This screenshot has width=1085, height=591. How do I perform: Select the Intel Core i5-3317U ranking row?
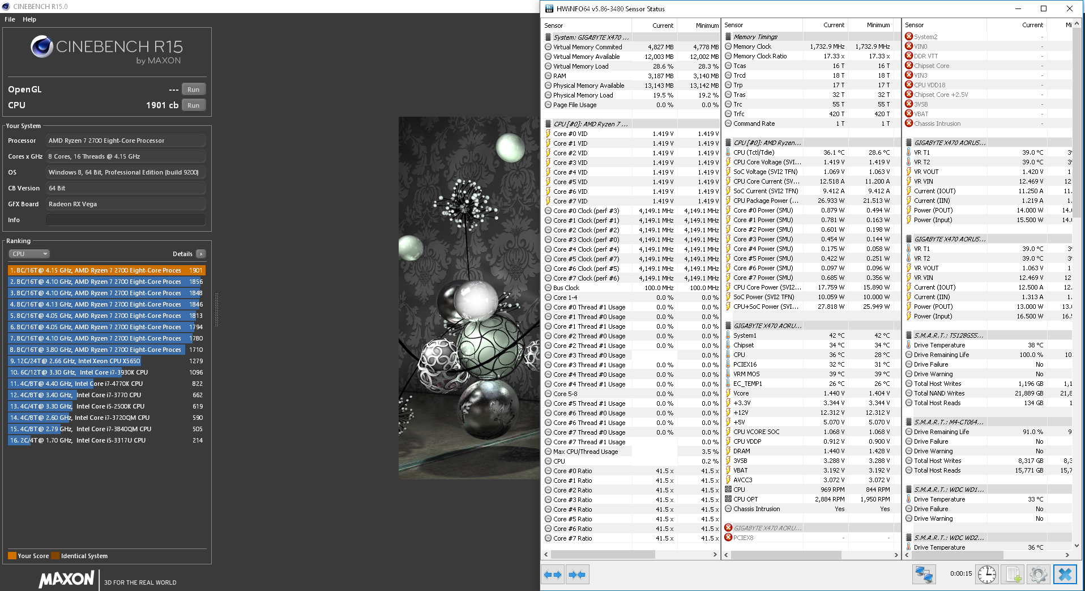click(106, 440)
